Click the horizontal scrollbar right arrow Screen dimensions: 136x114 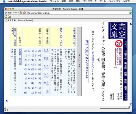tap(128, 107)
